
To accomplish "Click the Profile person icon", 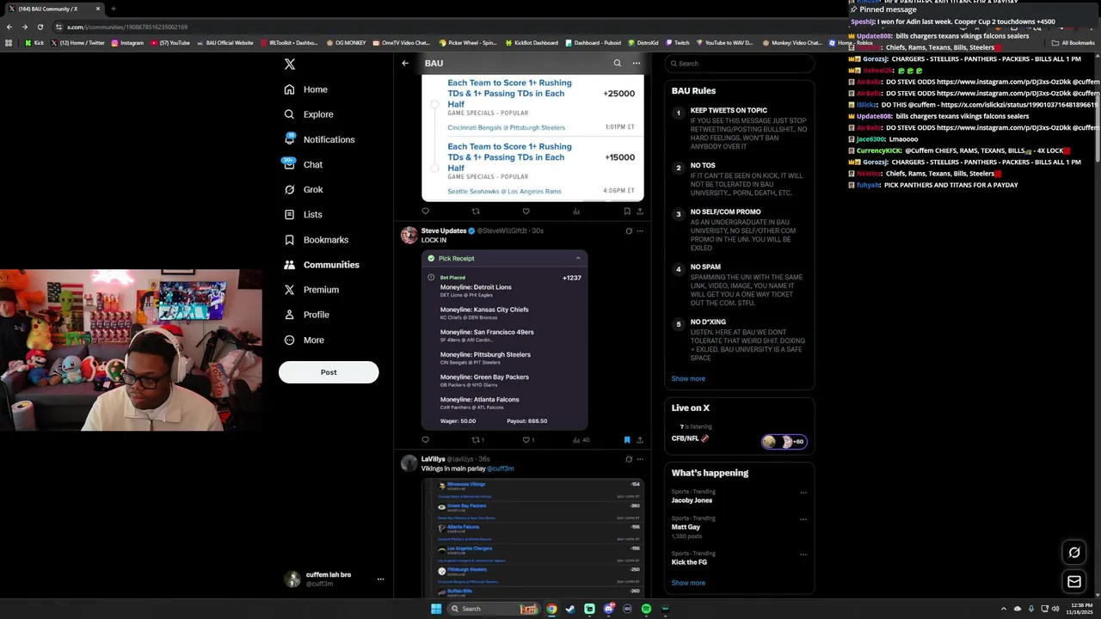I will coord(289,315).
